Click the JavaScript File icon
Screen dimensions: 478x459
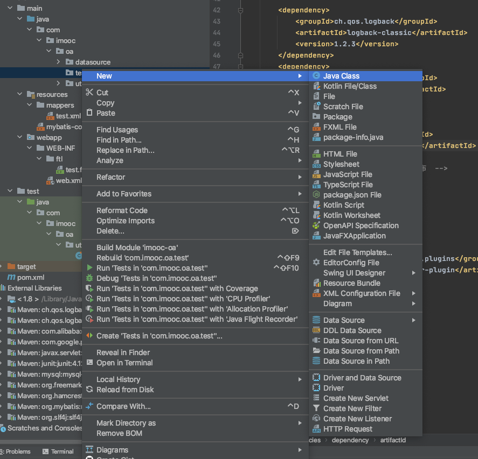[316, 174]
